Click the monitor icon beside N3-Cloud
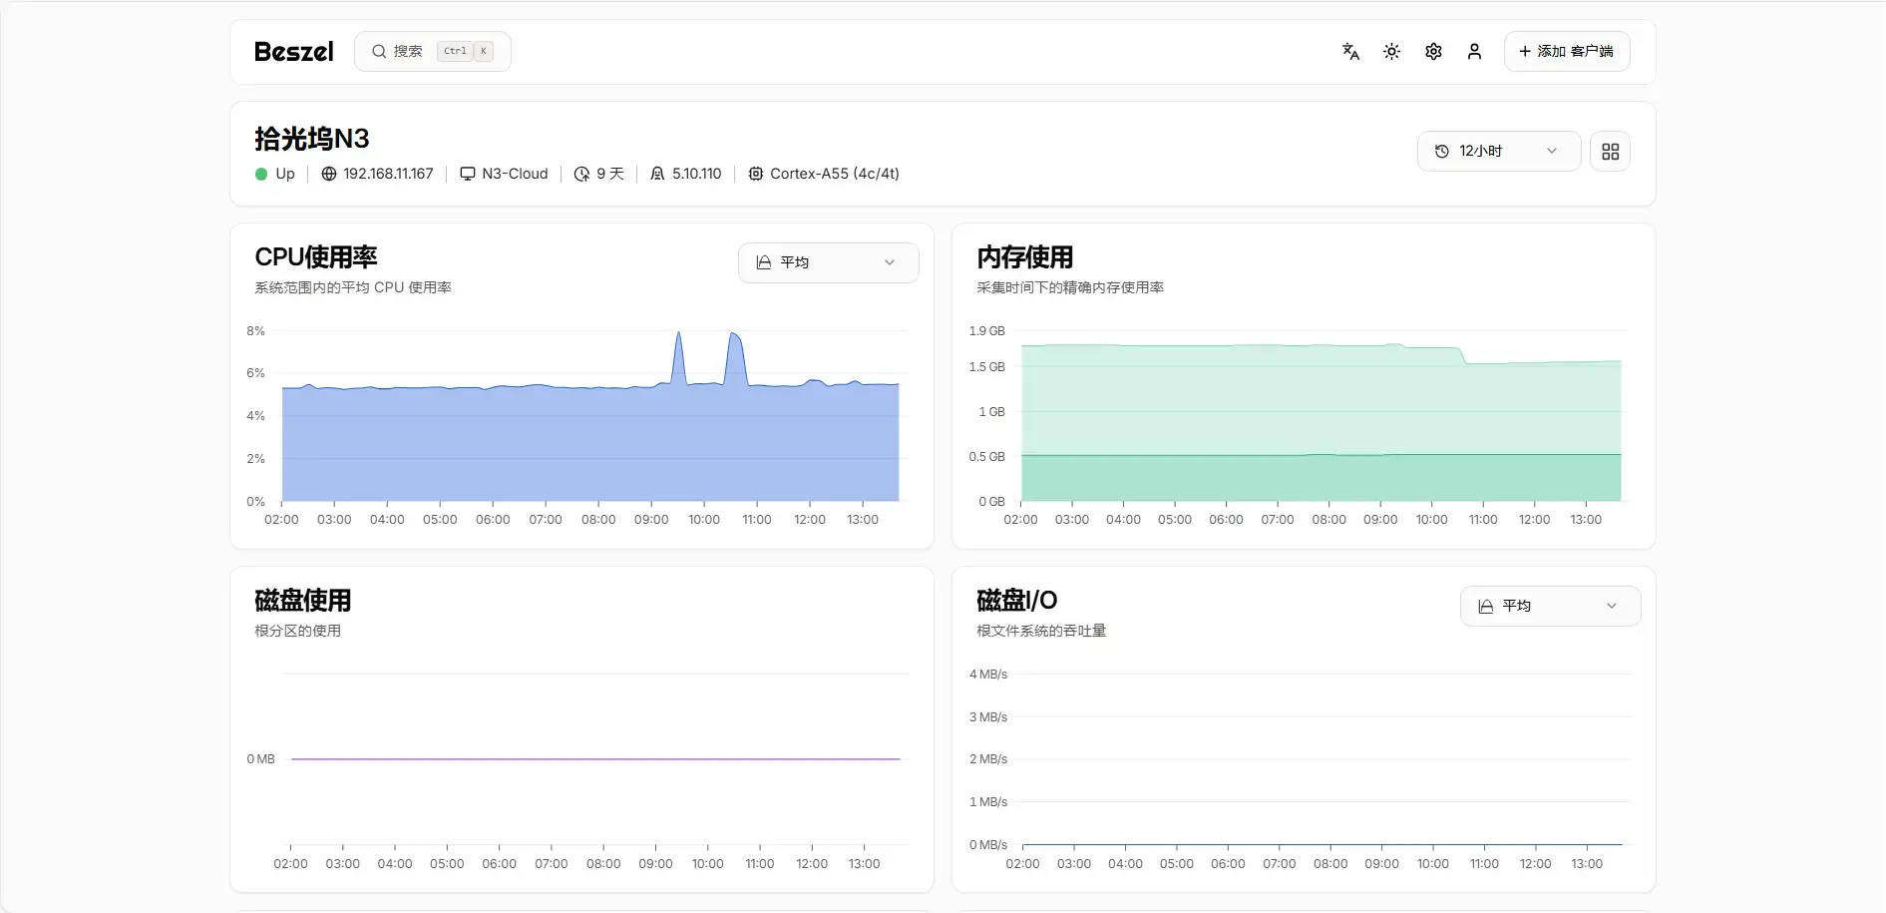The image size is (1886, 913). [x=467, y=174]
